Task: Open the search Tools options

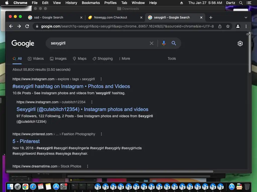Action: pos(172,58)
